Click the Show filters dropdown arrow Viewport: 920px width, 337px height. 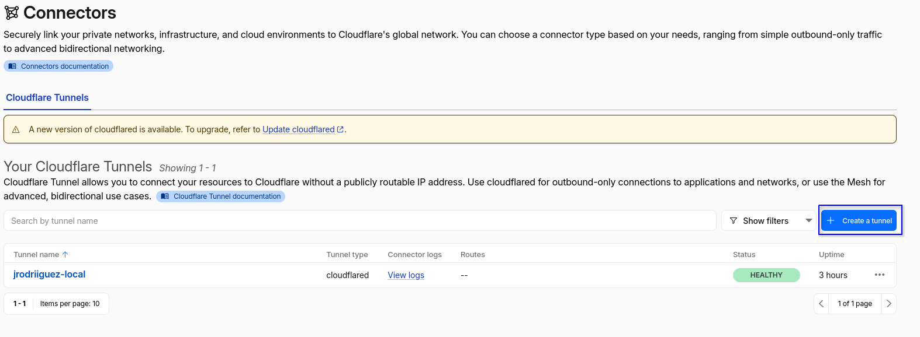click(x=809, y=220)
